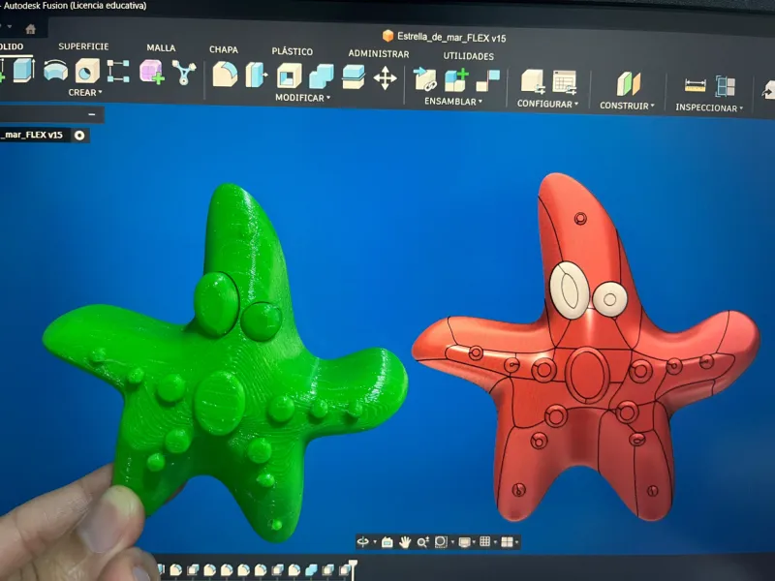Select the Shell tool icon
775x581 pixels.
click(289, 76)
